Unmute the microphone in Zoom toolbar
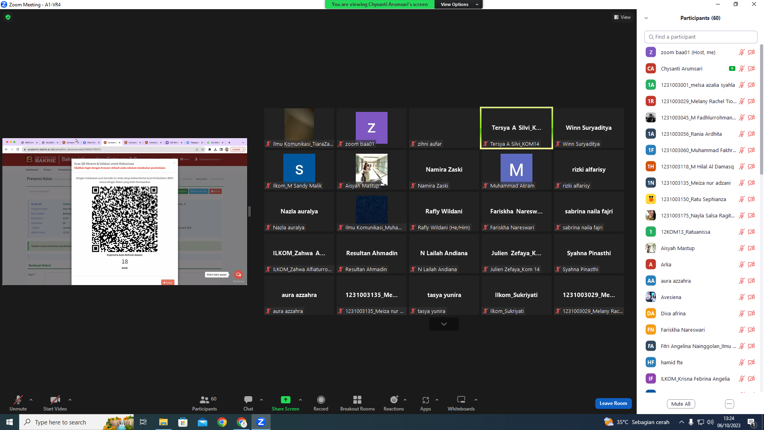764x430 pixels. 18,403
